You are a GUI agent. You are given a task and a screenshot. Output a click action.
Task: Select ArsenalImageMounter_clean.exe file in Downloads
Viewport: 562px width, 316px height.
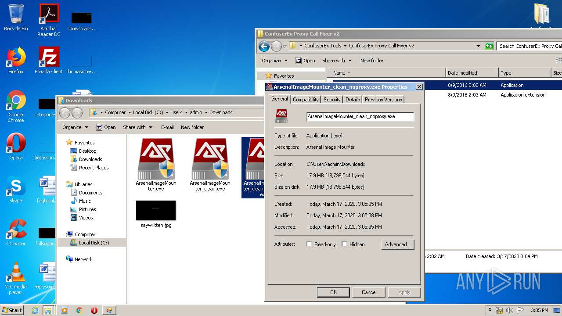click(210, 165)
